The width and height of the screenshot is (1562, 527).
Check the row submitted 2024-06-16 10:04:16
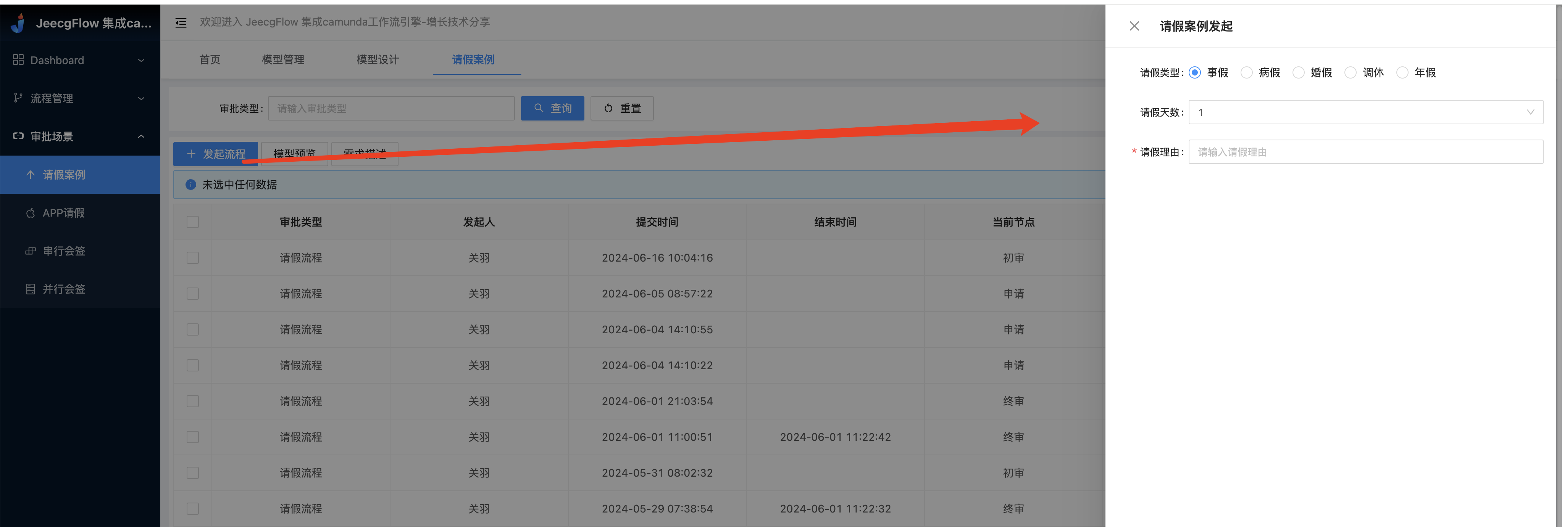tap(193, 257)
